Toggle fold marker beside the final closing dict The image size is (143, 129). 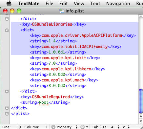(x=7, y=108)
